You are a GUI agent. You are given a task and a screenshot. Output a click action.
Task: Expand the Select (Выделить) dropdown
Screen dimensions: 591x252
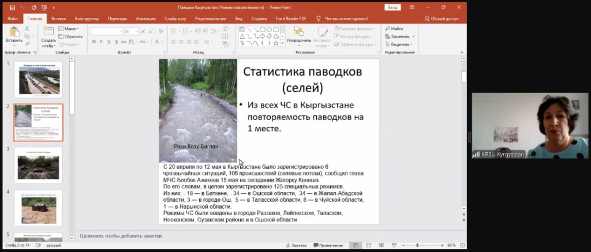point(402,44)
